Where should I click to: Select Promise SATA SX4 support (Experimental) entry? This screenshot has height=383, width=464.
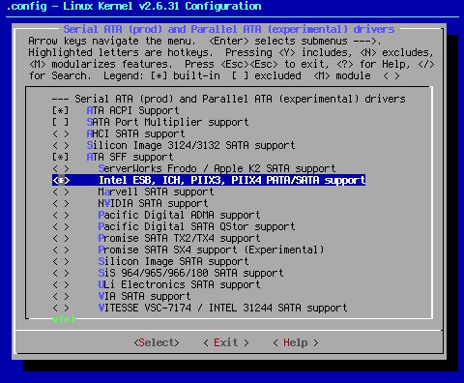211,250
